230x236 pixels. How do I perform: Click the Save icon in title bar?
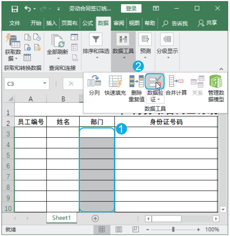tap(15, 9)
